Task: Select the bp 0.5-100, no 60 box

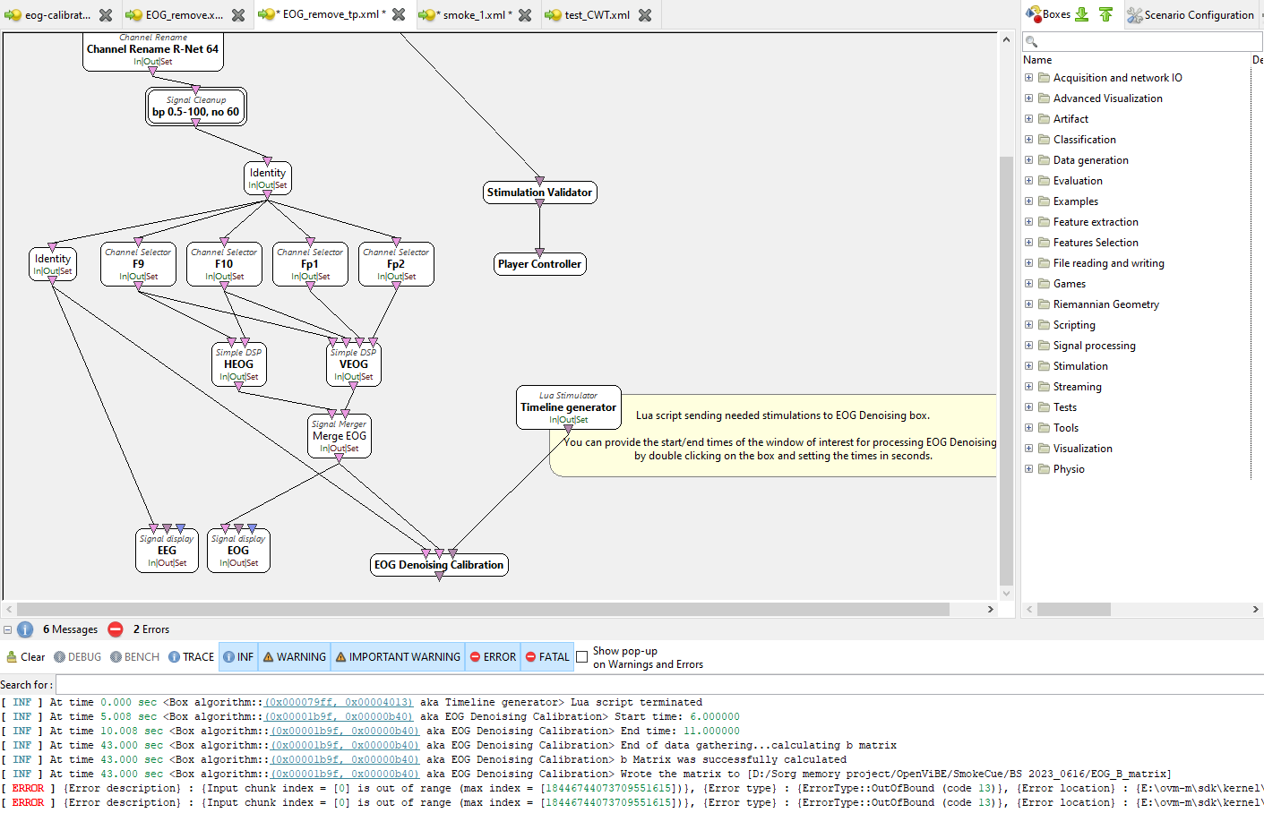Action: (x=196, y=107)
